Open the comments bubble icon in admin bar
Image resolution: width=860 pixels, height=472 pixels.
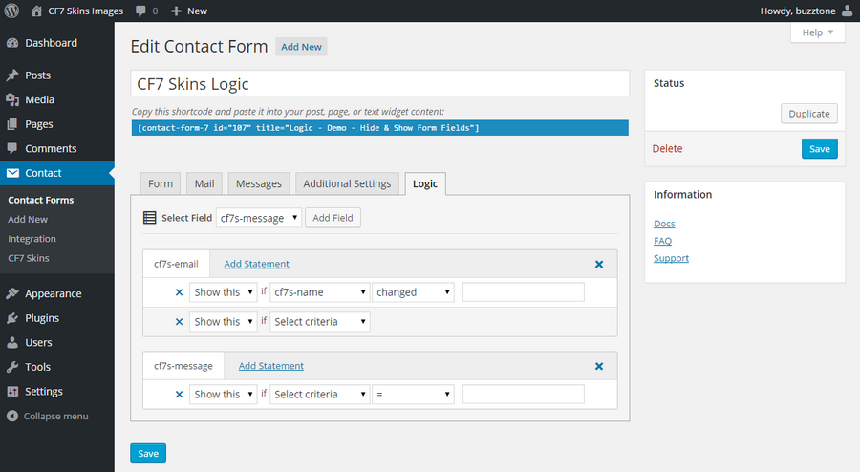(141, 11)
